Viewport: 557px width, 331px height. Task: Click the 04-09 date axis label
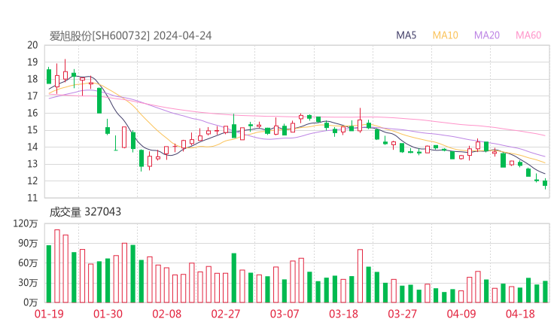coord(461,314)
